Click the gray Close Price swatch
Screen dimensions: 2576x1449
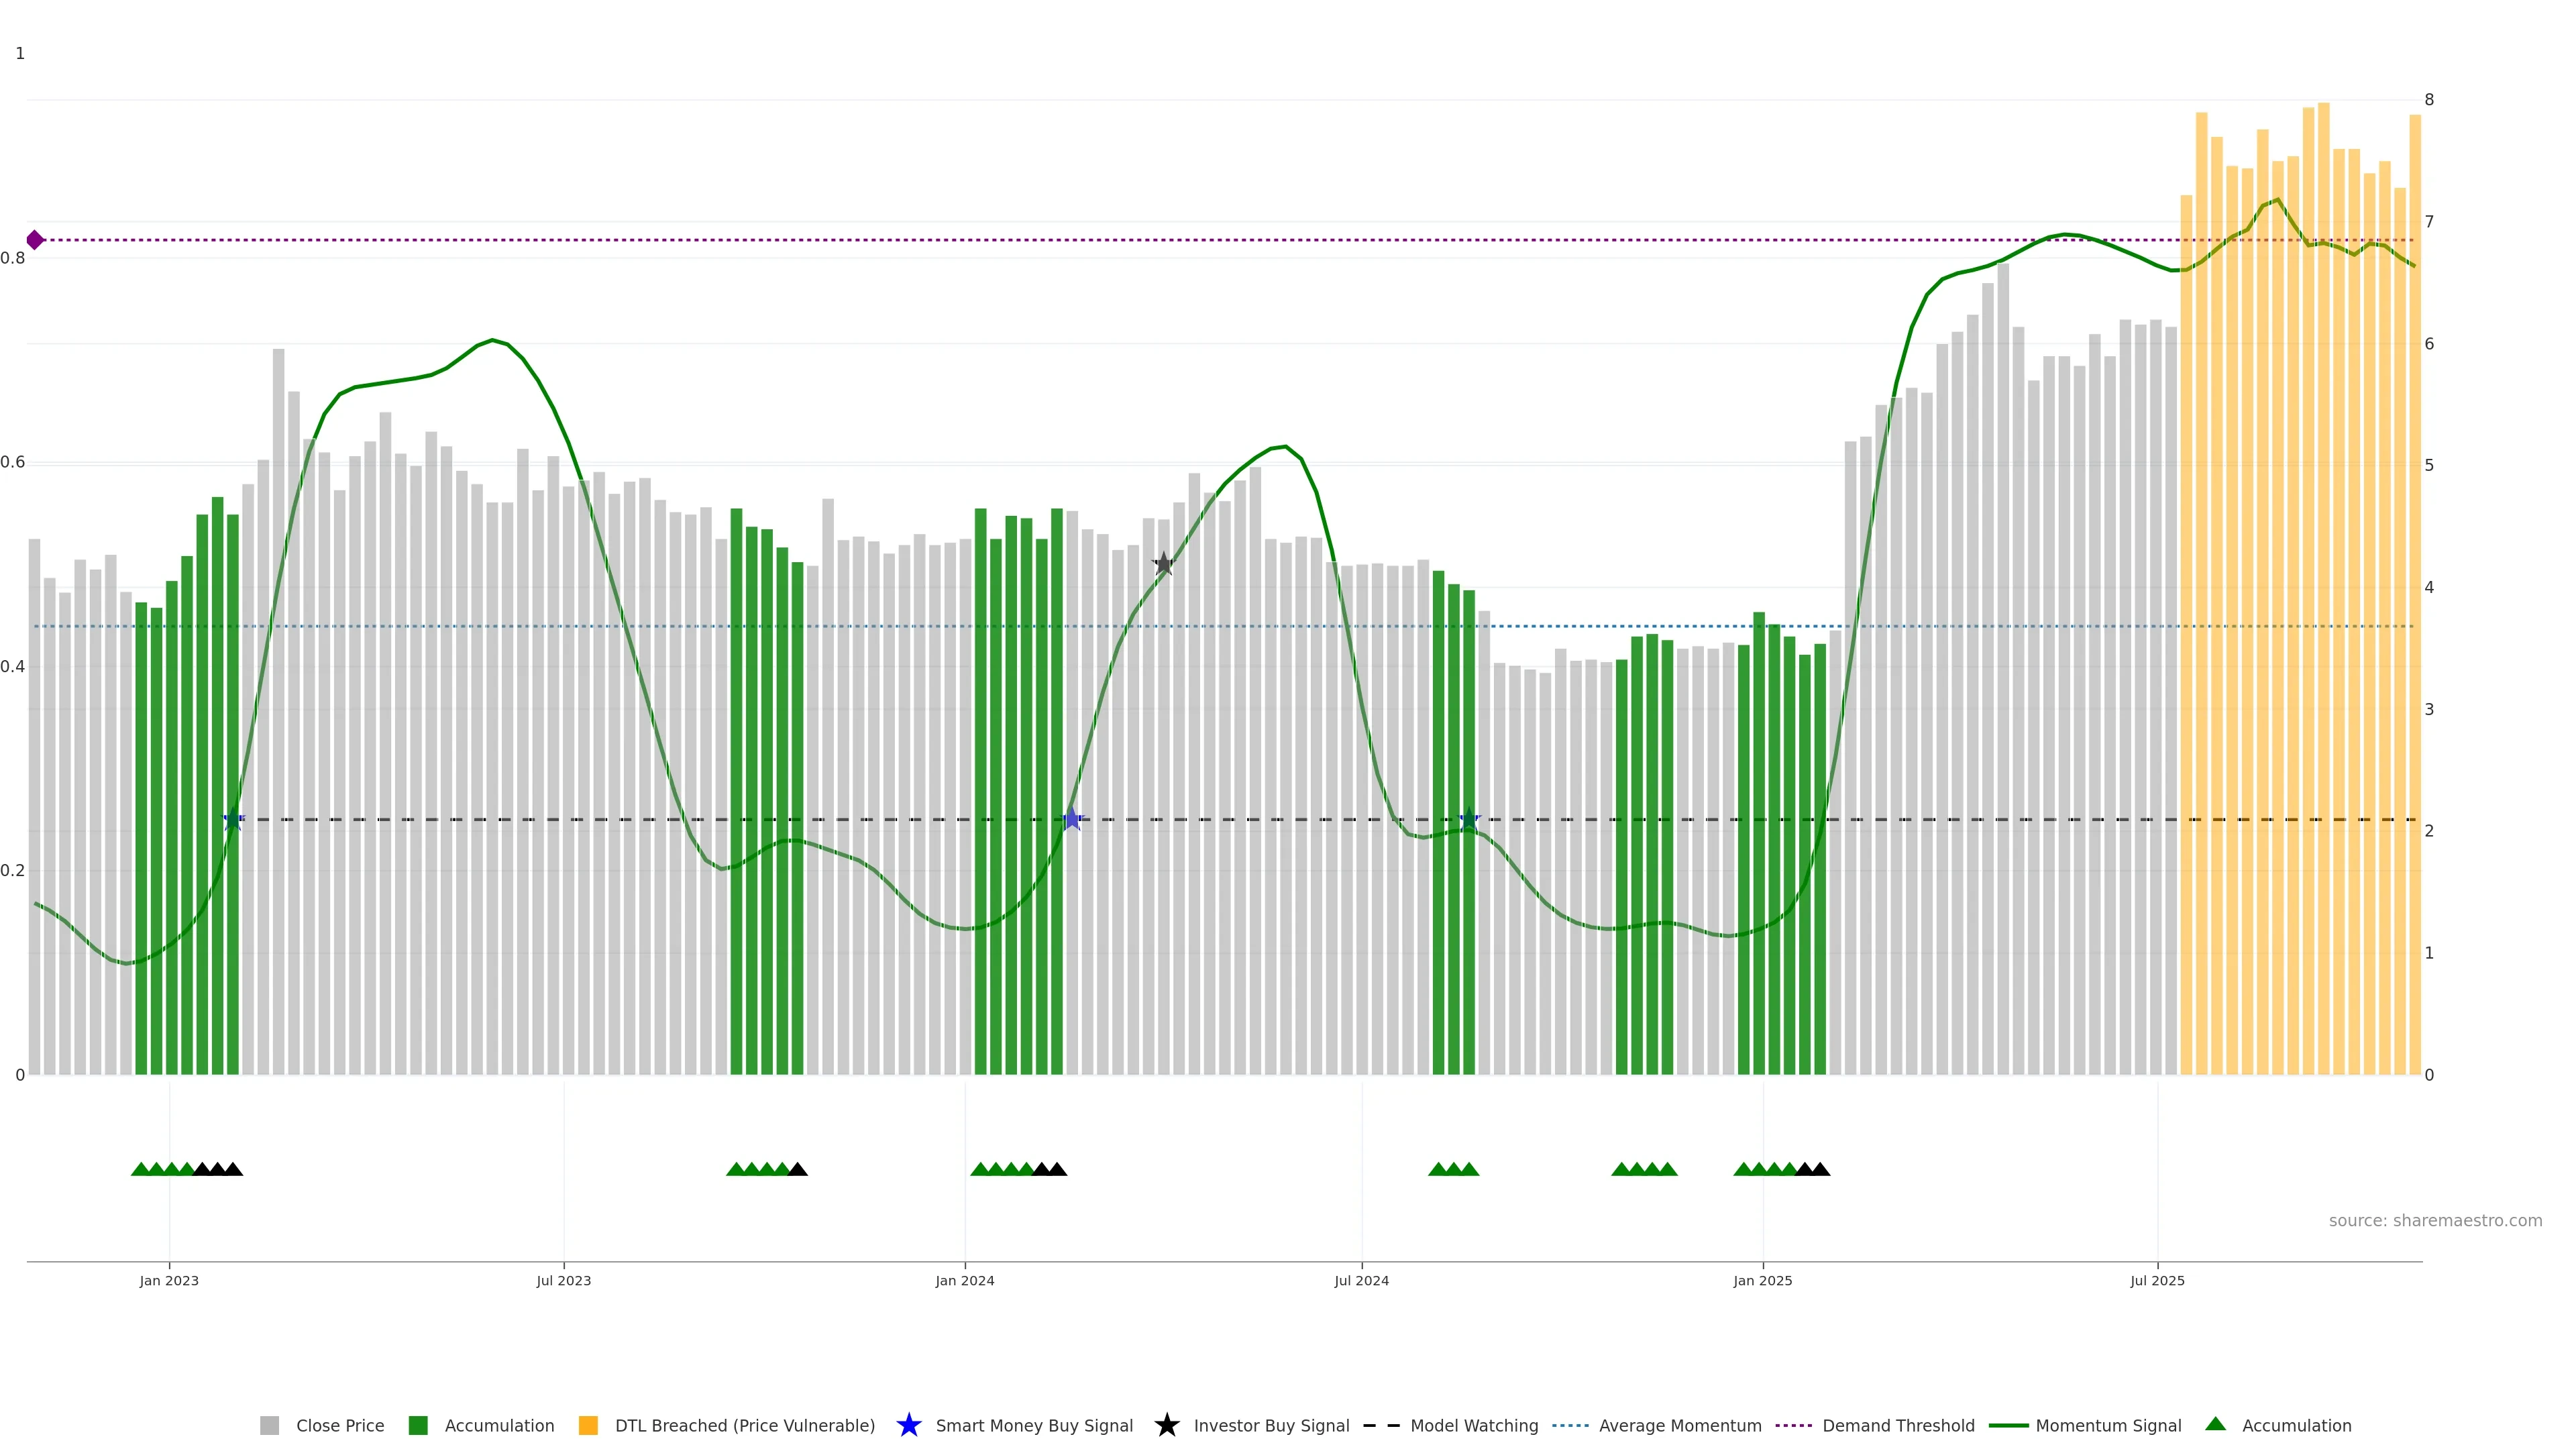click(269, 1425)
